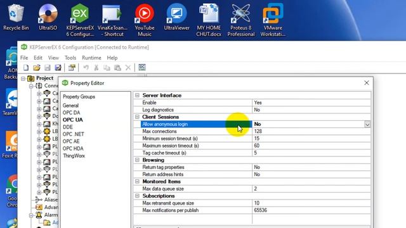406x228 pixels.
Task: Click the Properties toolbar icon
Action: (72, 68)
